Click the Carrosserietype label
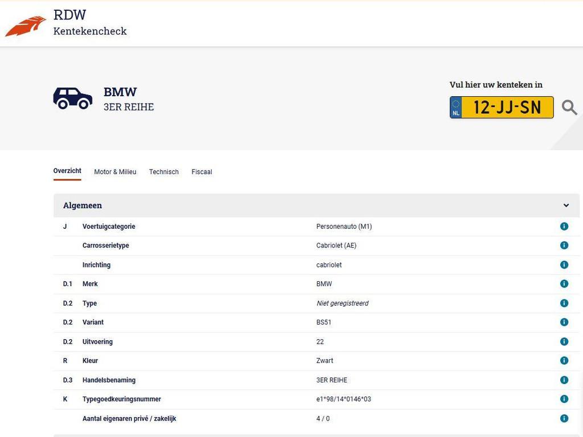The height and width of the screenshot is (437, 583). click(105, 245)
